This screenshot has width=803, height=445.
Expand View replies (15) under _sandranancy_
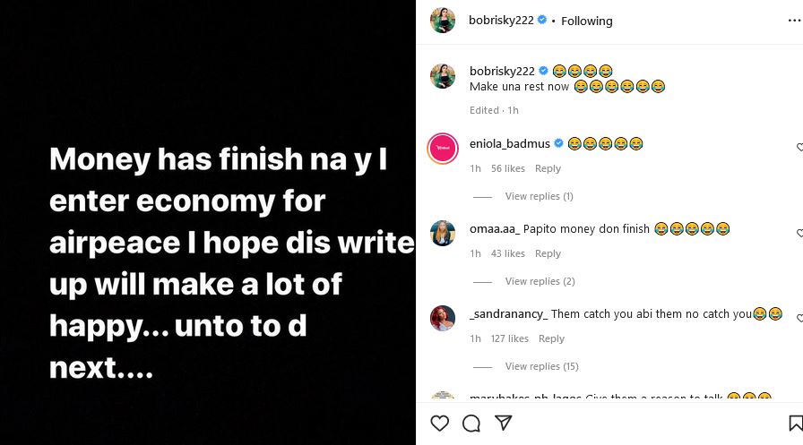(541, 366)
